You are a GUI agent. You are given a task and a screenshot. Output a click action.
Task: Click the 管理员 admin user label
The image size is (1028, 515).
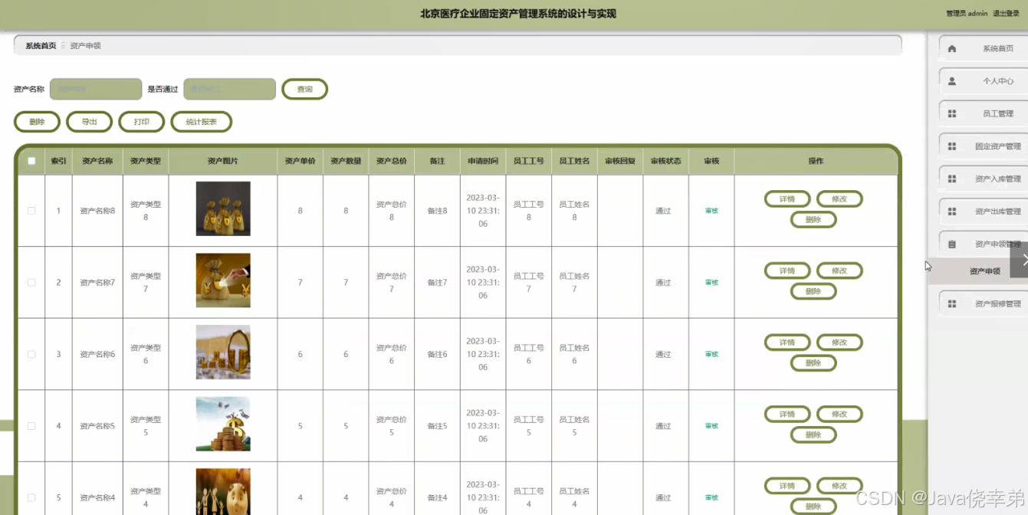point(967,13)
